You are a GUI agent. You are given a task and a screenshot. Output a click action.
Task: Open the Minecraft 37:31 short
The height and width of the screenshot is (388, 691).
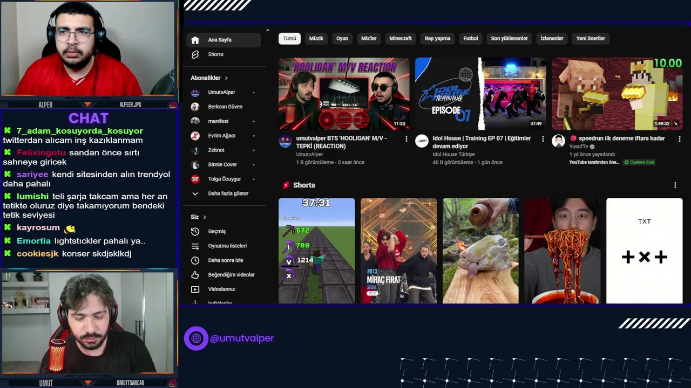click(x=316, y=251)
